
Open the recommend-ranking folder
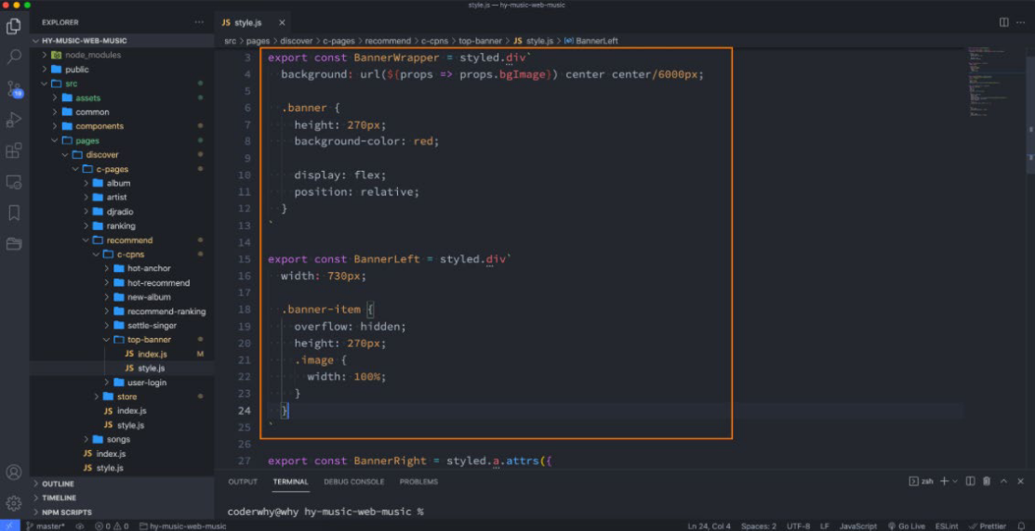(x=122, y=311)
